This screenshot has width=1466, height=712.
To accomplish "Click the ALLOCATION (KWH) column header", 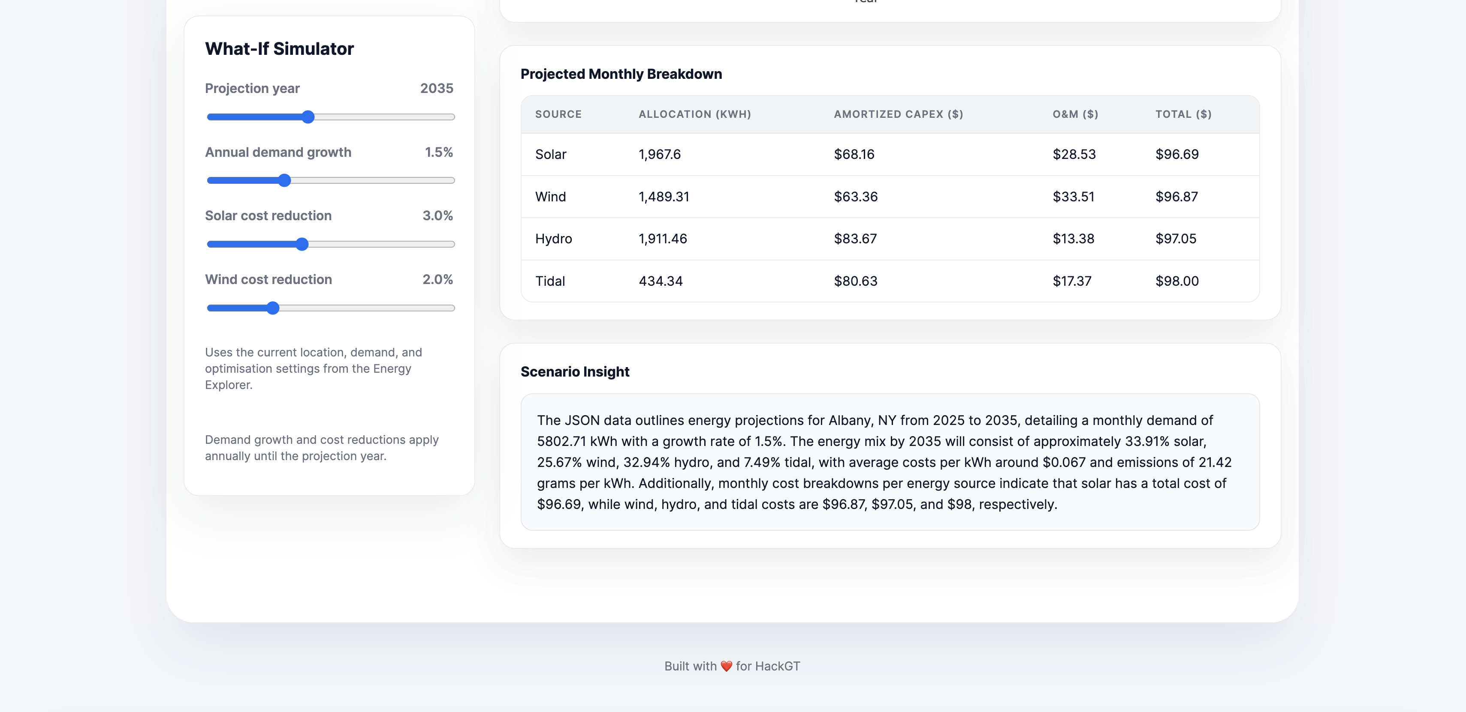I will pos(694,114).
